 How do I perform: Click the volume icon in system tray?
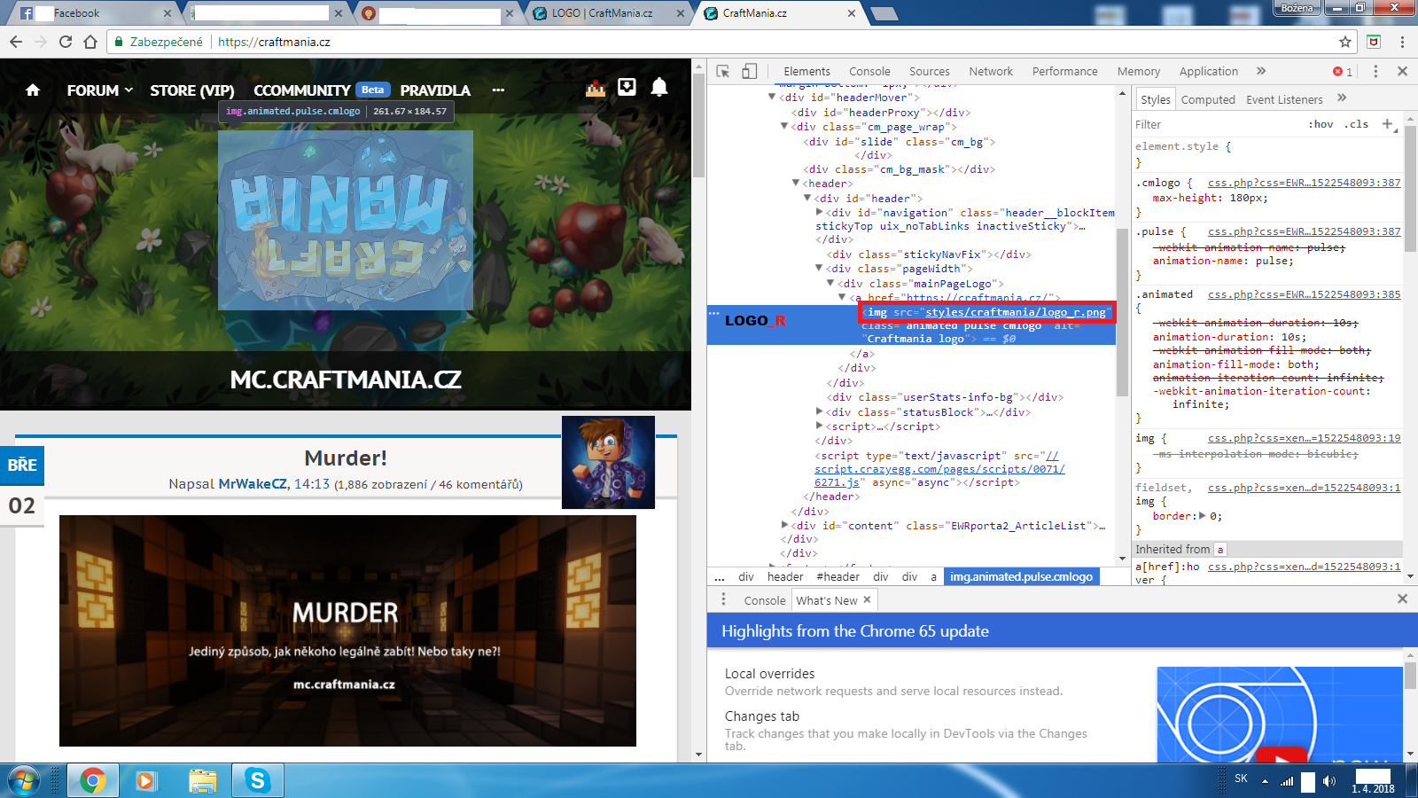(x=1328, y=780)
